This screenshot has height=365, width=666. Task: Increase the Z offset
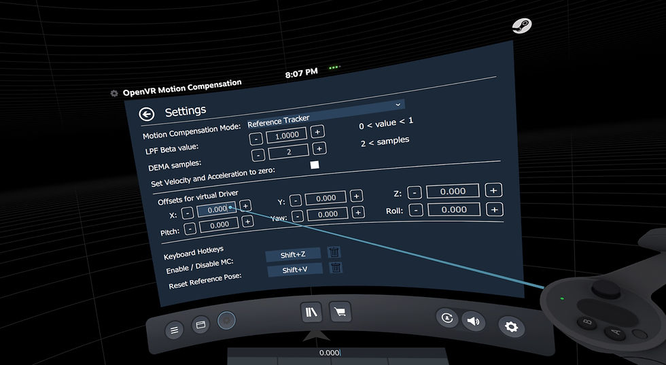pyautogui.click(x=493, y=190)
